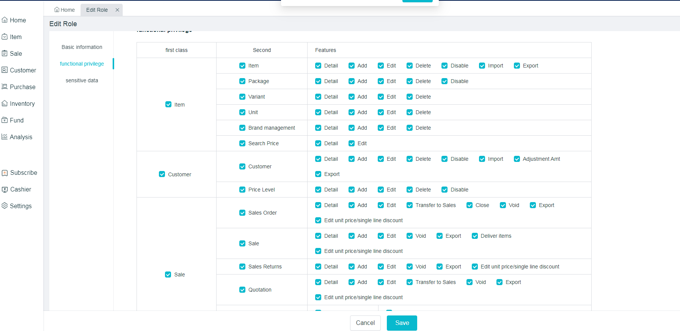The width and height of the screenshot is (680, 331).
Task: Open the Item module sidebar icon
Action: coord(5,37)
